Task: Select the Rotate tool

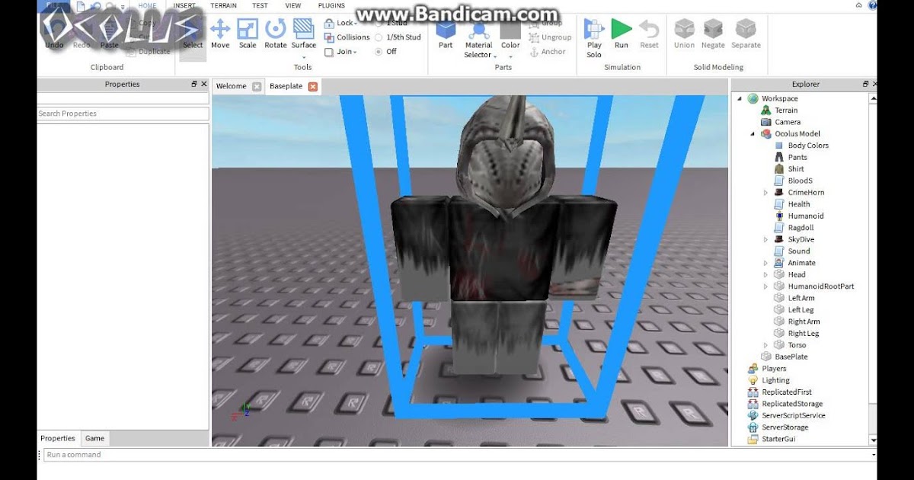Action: pyautogui.click(x=276, y=34)
